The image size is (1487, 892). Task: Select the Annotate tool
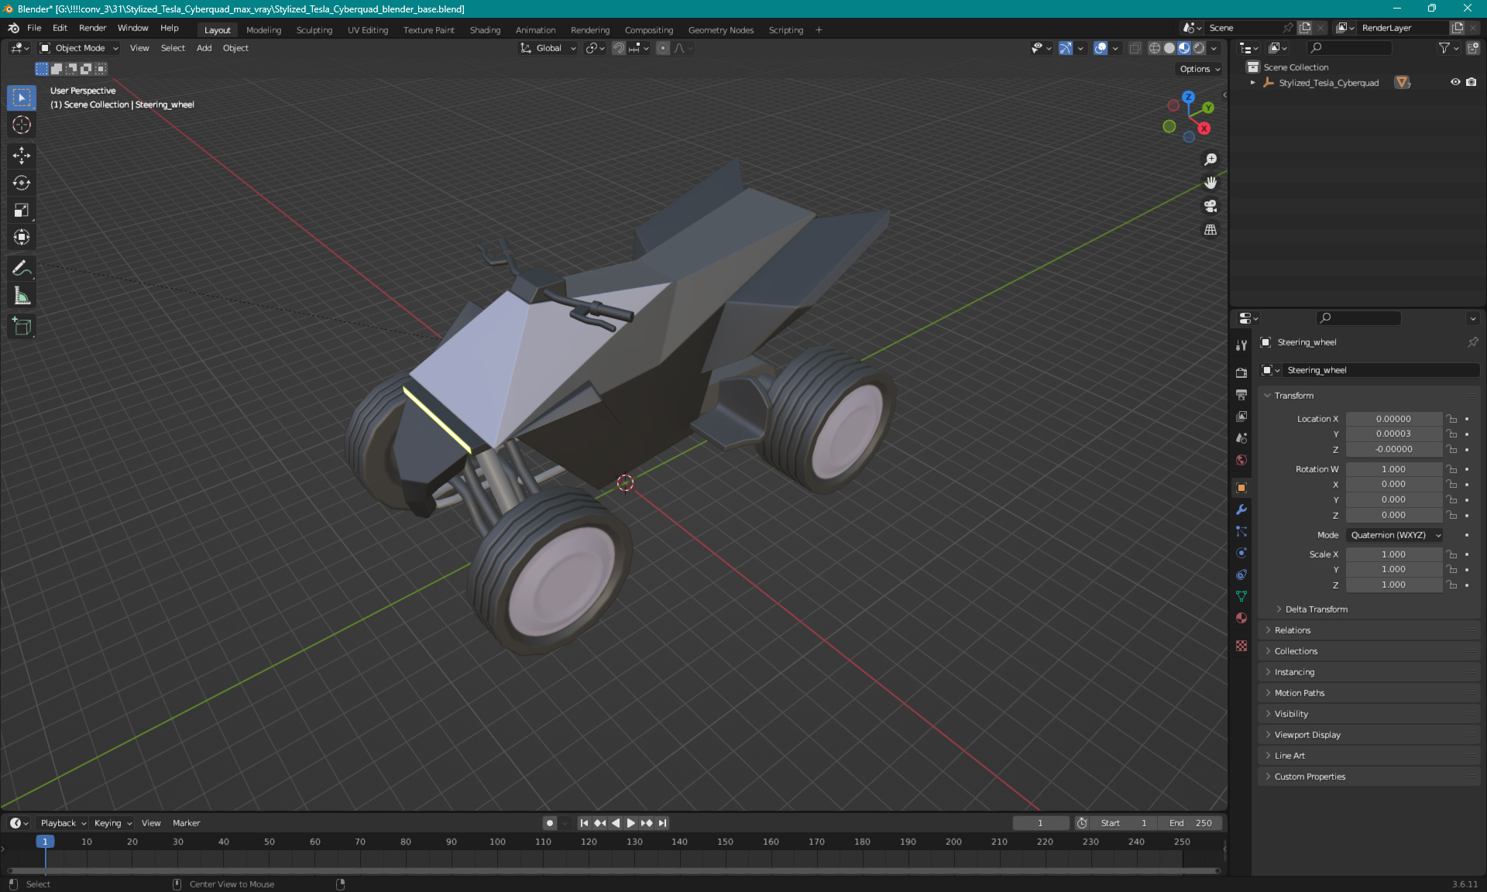tap(22, 269)
